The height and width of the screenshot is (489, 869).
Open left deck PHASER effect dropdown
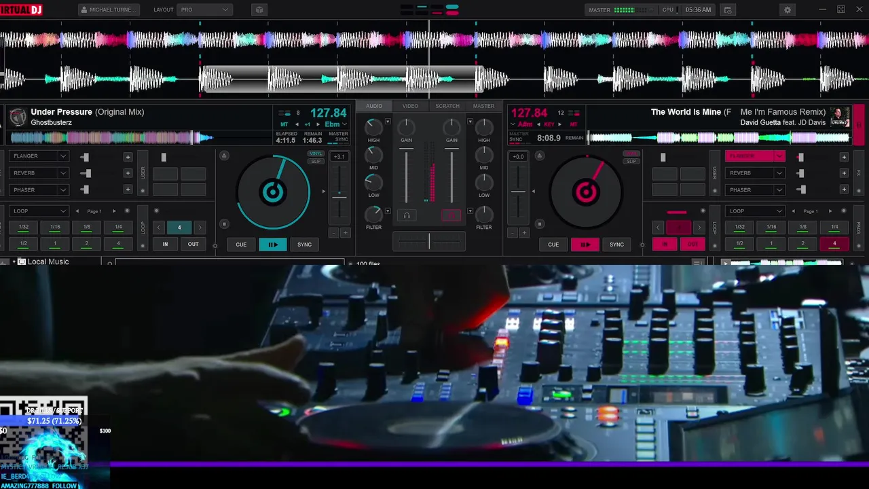coord(63,190)
